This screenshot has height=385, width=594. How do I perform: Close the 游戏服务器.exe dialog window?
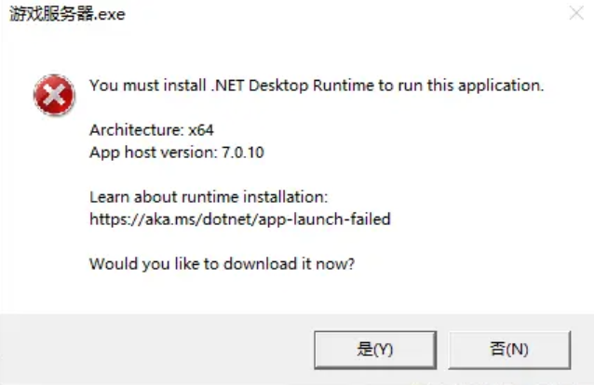tap(568, 17)
